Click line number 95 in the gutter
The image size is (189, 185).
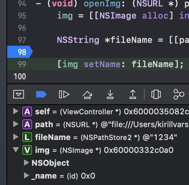[22, 16]
